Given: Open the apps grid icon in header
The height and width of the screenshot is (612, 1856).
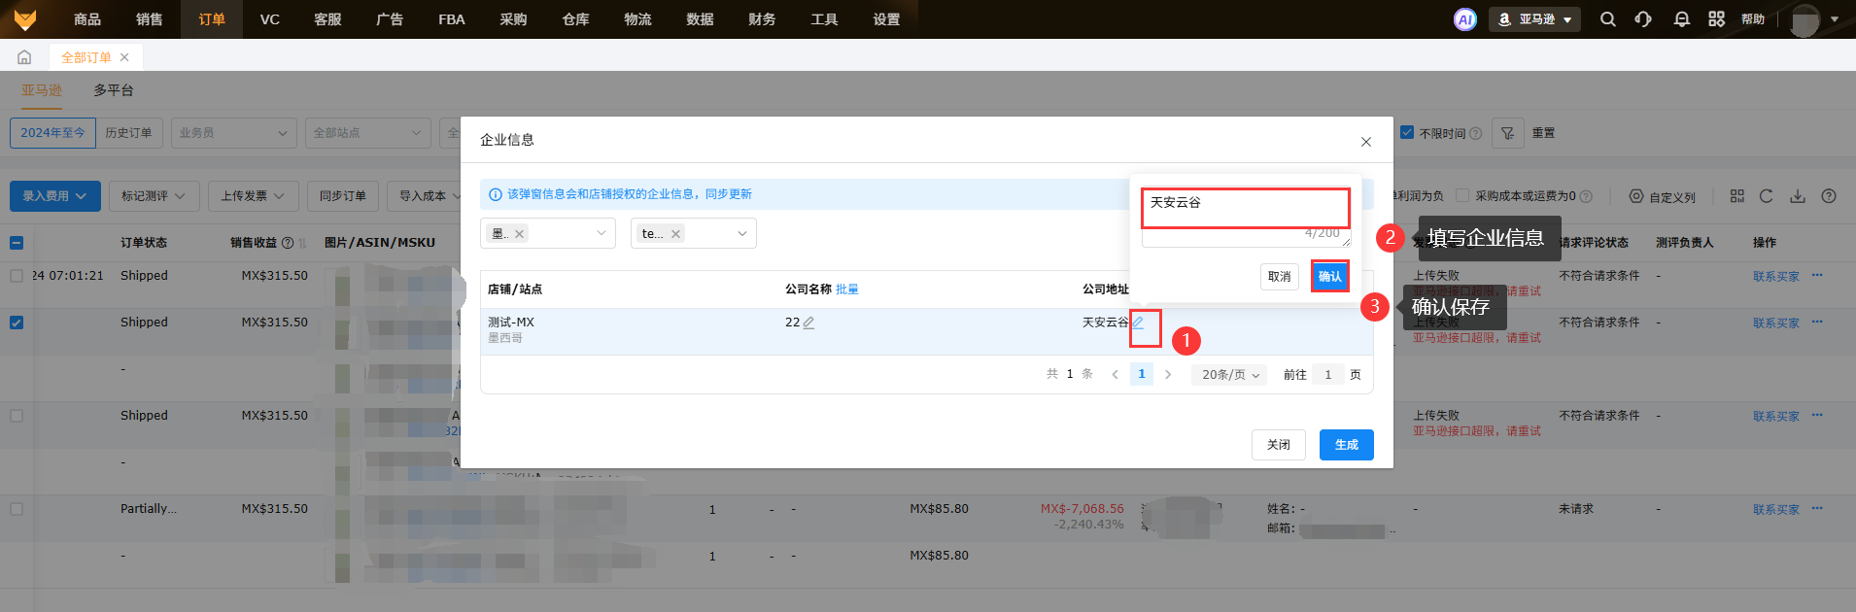Looking at the screenshot, I should pos(1717,19).
